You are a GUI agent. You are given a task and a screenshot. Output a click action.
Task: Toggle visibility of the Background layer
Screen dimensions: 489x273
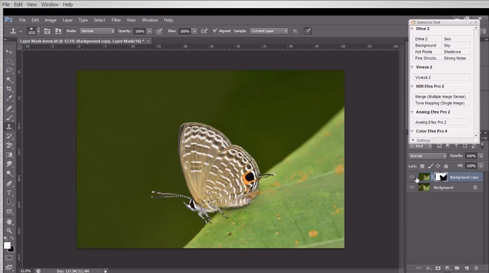[412, 187]
